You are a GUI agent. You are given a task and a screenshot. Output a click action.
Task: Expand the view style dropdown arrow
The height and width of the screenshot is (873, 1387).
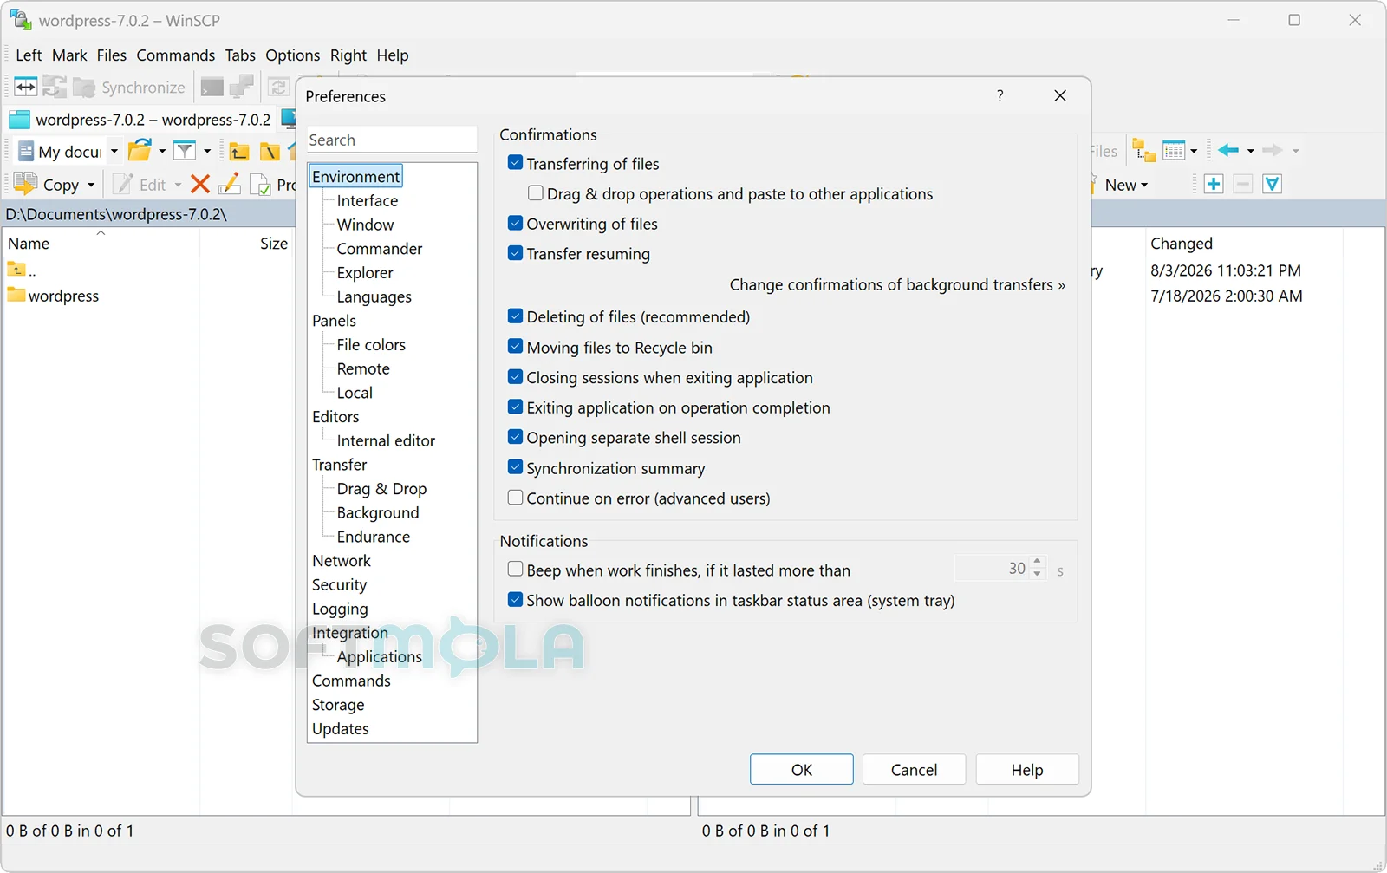(1194, 151)
